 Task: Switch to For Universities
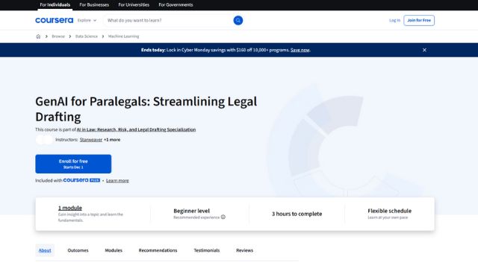[134, 5]
